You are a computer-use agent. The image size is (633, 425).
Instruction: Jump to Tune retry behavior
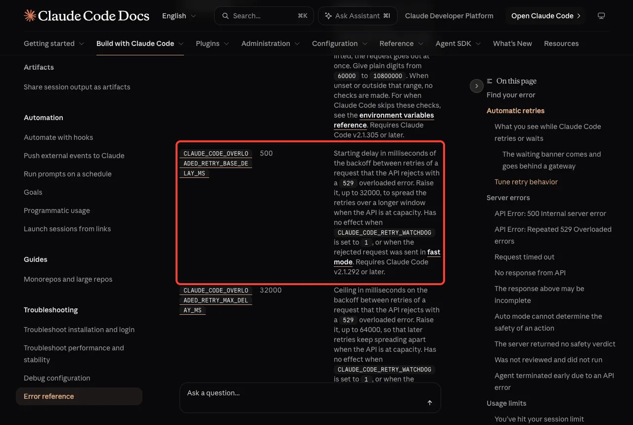[x=526, y=182]
